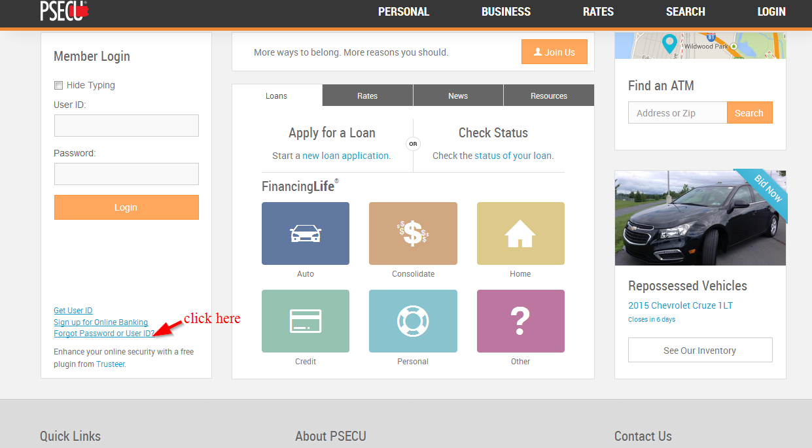Image resolution: width=812 pixels, height=448 pixels.
Task: Click the ATM Search button
Action: click(x=749, y=112)
